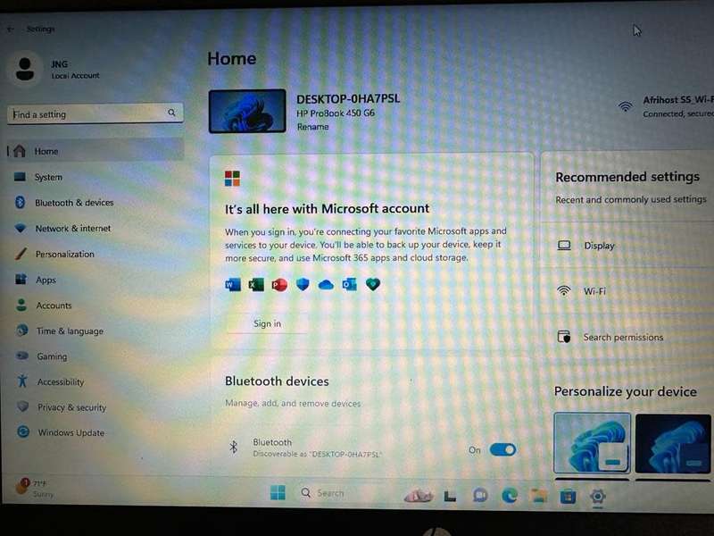Click the Word app icon

tap(233, 285)
